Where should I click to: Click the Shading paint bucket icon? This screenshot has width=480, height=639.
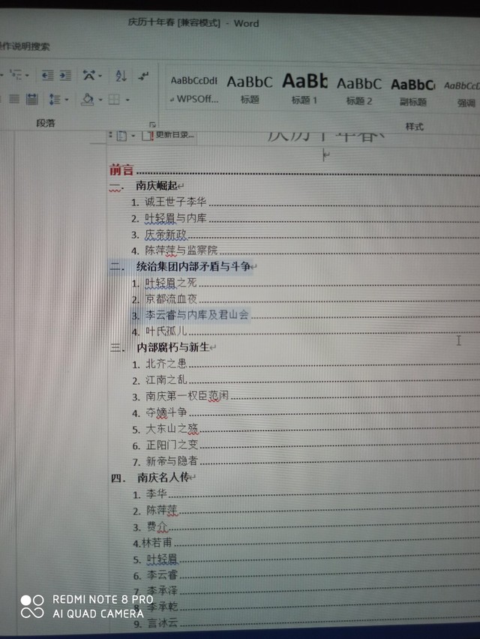[x=87, y=99]
